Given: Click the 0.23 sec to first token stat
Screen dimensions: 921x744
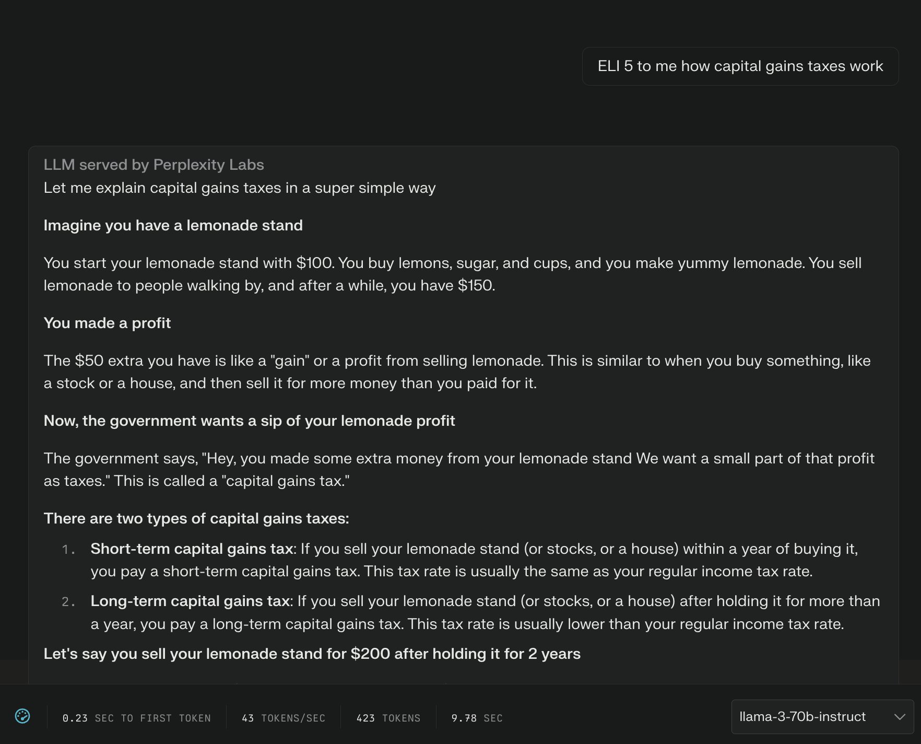Looking at the screenshot, I should (x=137, y=718).
